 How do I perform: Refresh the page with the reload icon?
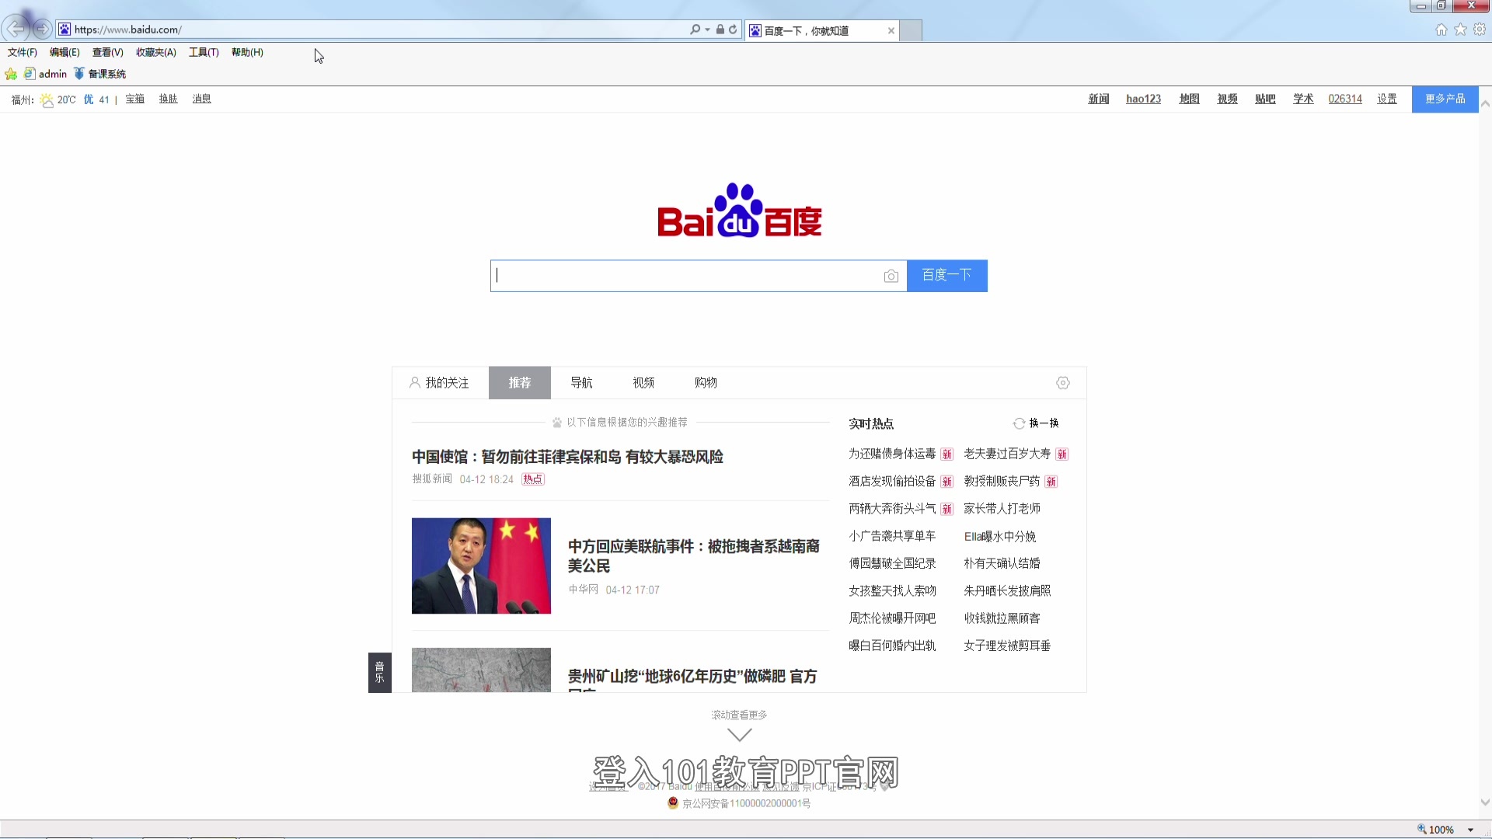(x=733, y=30)
